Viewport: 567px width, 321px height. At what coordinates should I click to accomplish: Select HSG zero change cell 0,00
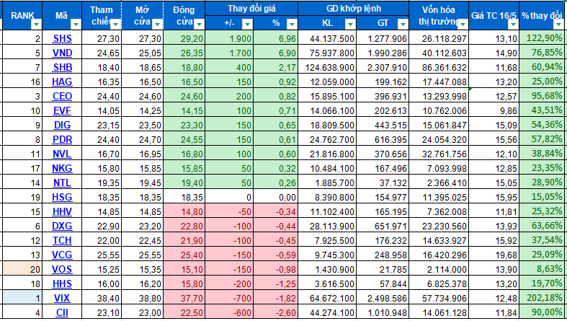pyautogui.click(x=276, y=197)
